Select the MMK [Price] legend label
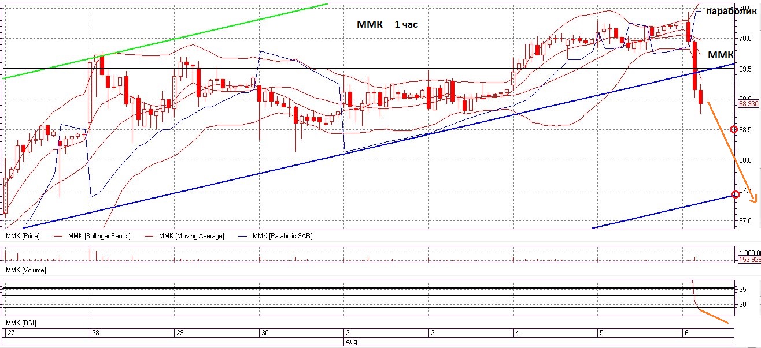Viewport: 761px width, 348px height. point(23,236)
